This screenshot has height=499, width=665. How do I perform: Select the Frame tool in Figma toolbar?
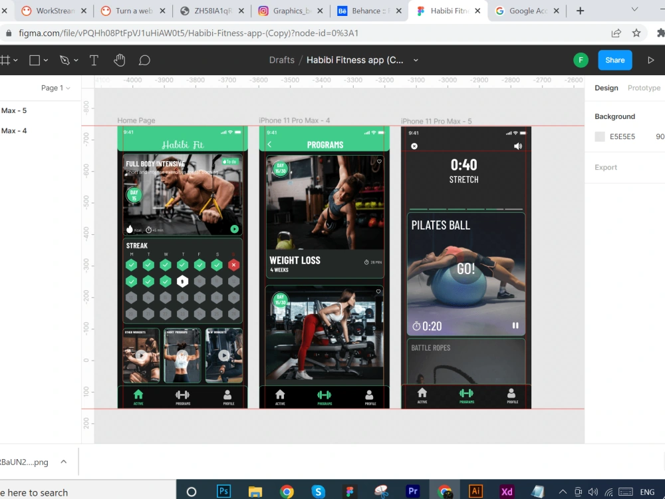[5, 61]
